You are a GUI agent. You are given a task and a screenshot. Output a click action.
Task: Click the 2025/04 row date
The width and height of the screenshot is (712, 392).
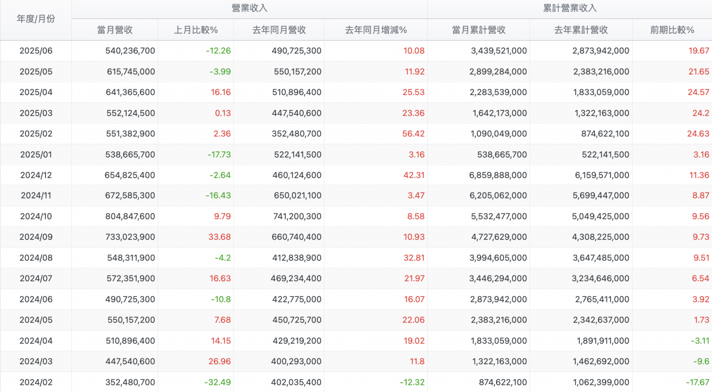pyautogui.click(x=36, y=92)
